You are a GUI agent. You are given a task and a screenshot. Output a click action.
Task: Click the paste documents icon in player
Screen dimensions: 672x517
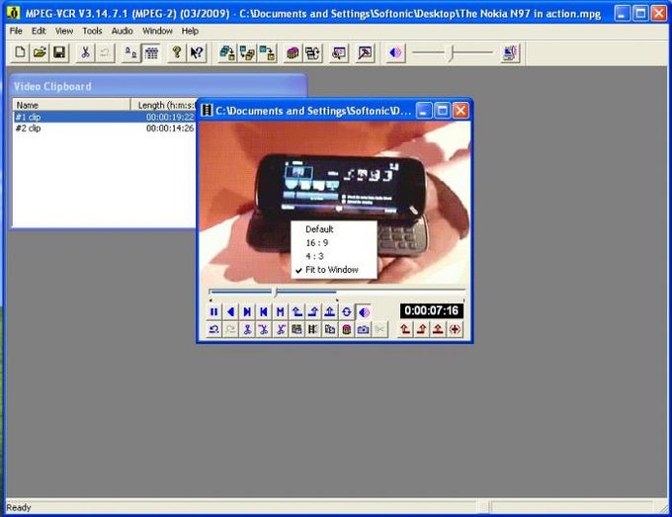pyautogui.click(x=329, y=329)
